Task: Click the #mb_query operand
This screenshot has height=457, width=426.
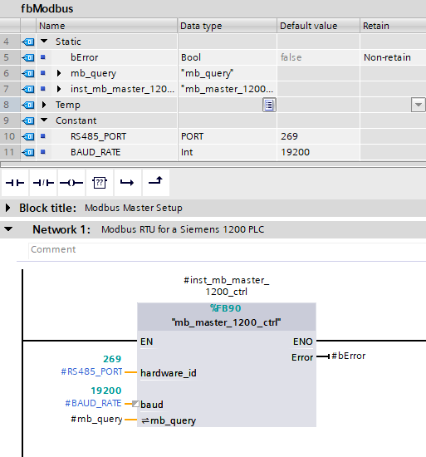Action: [x=96, y=420]
